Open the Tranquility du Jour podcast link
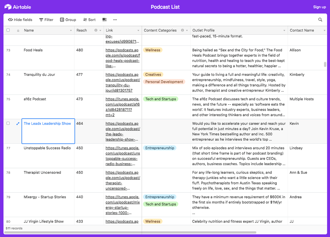Image resolution: width=330 pixels, height=237 pixels. coord(123,82)
